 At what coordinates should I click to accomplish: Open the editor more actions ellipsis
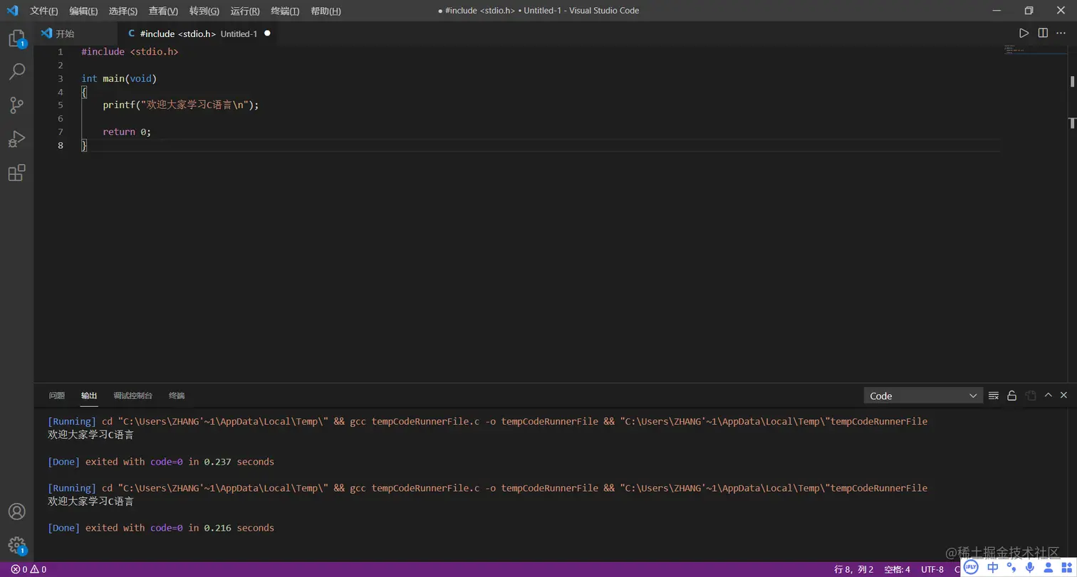(x=1061, y=33)
